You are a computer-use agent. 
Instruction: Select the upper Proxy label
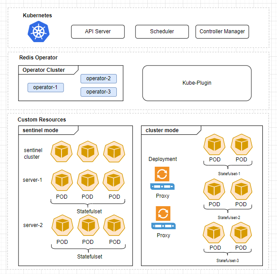tap(162, 196)
